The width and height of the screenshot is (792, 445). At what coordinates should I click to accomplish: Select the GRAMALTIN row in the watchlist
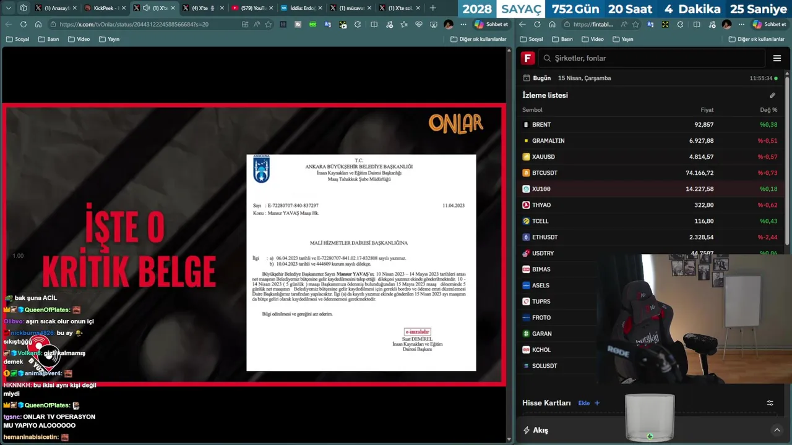pos(650,141)
